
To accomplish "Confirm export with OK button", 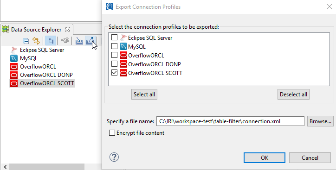I will [265, 158].
